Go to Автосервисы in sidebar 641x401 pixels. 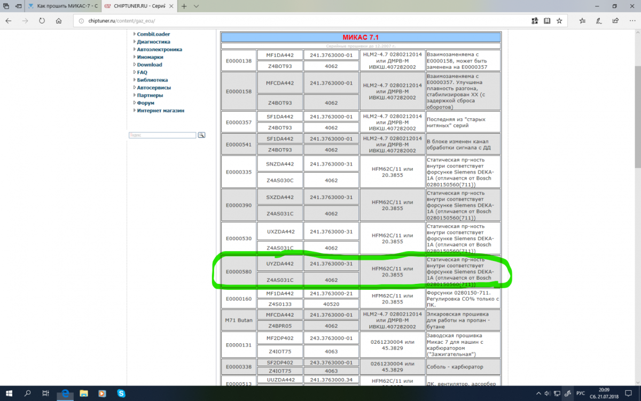(x=154, y=87)
